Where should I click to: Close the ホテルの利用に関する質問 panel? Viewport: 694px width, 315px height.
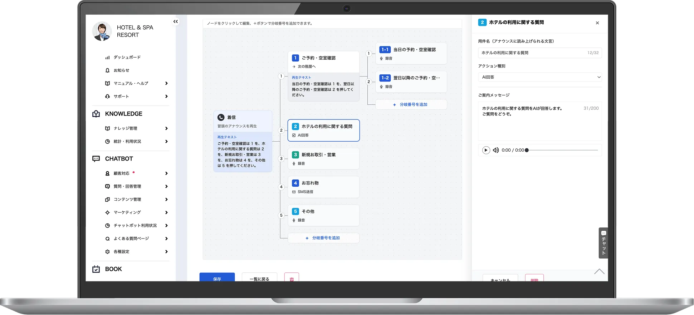(x=597, y=23)
